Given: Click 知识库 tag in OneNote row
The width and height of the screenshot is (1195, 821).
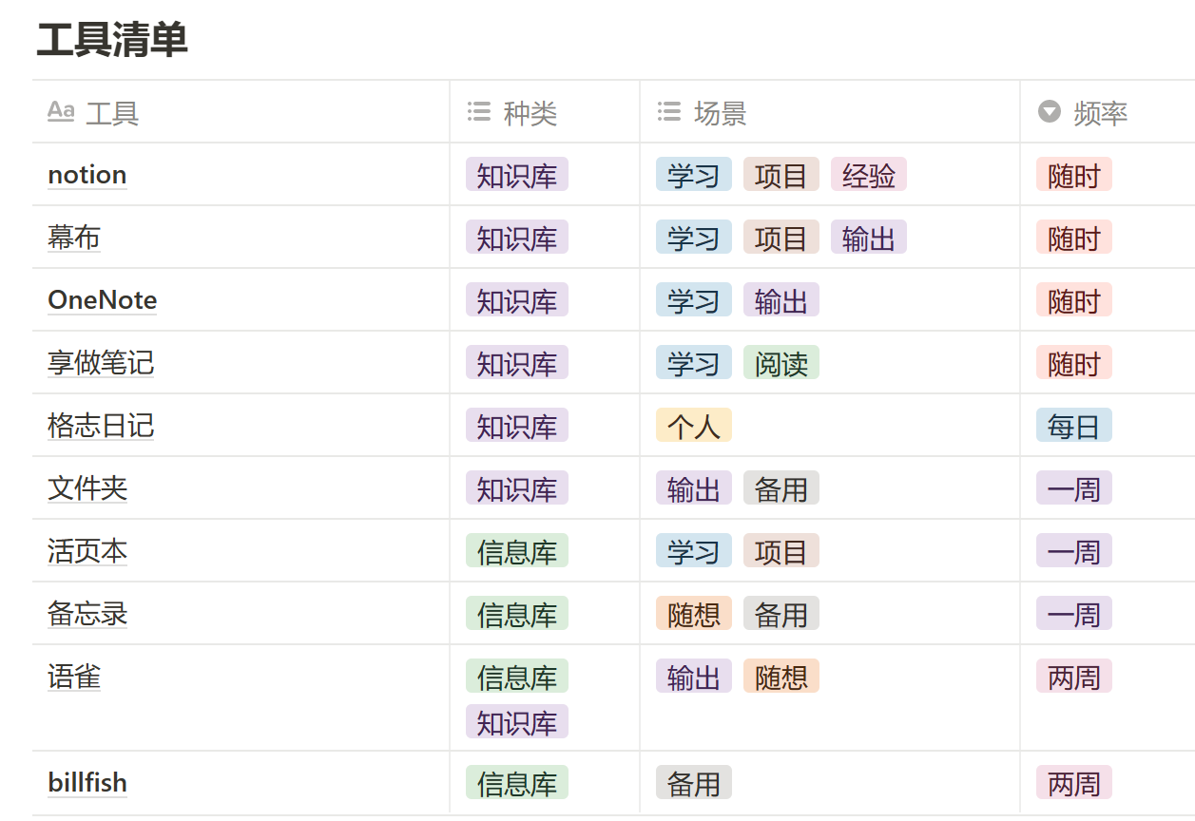Looking at the screenshot, I should 517,300.
